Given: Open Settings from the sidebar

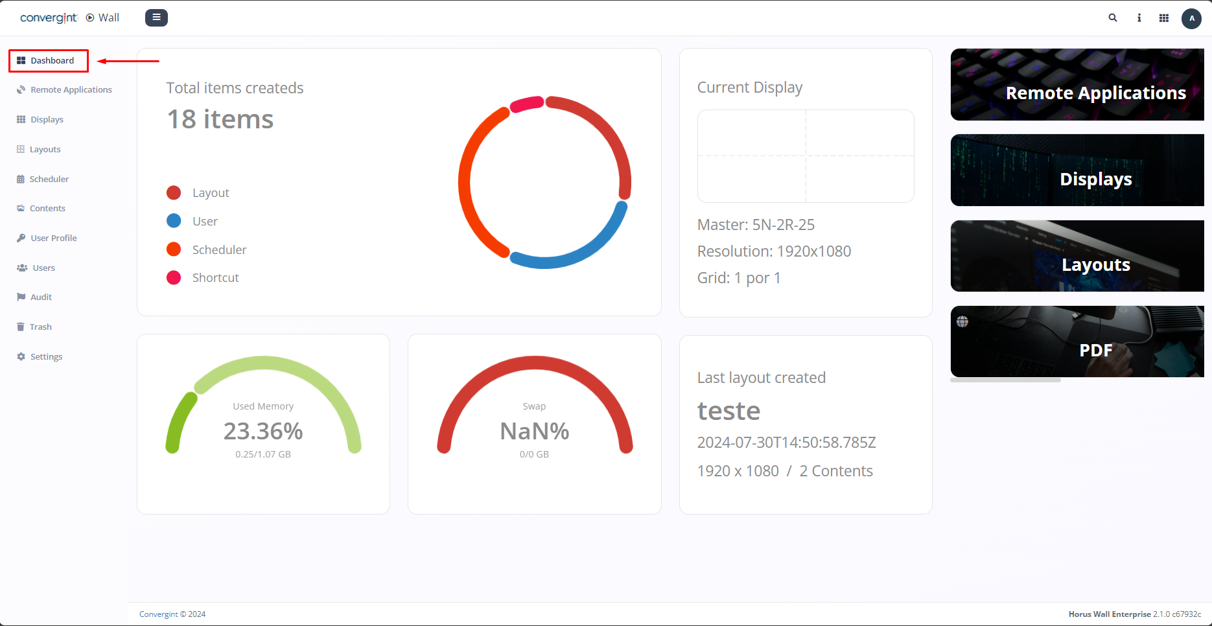Looking at the screenshot, I should 46,357.
